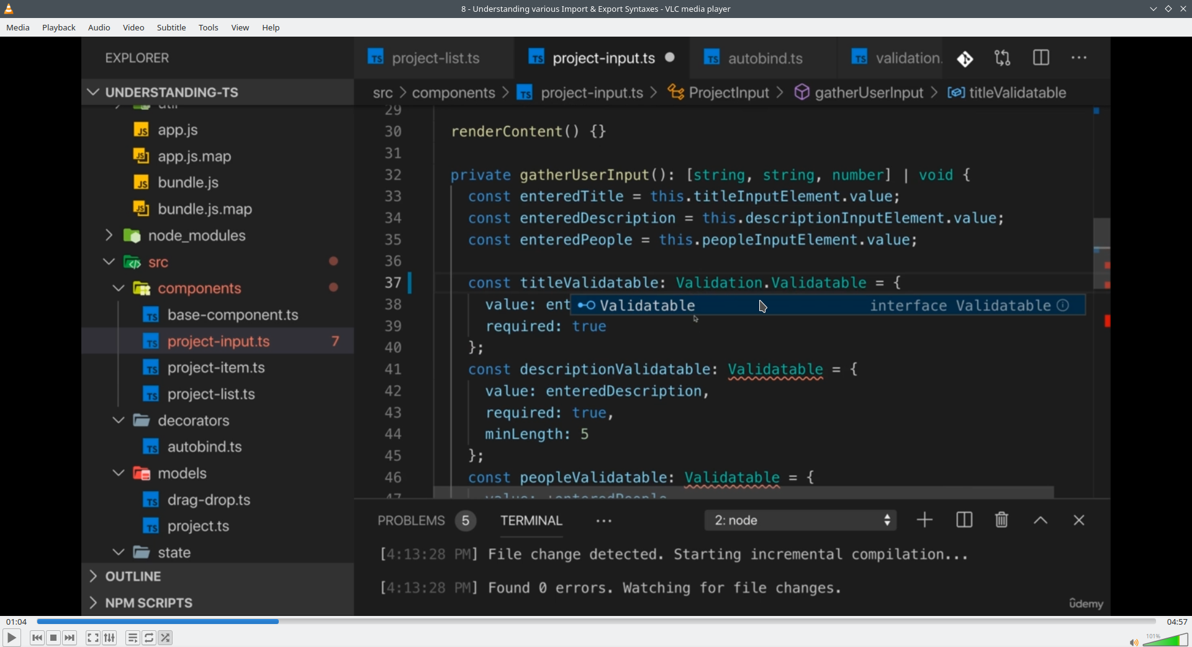Viewport: 1192px width, 647px height.
Task: Skip to next media in VLC
Action: [x=70, y=638]
